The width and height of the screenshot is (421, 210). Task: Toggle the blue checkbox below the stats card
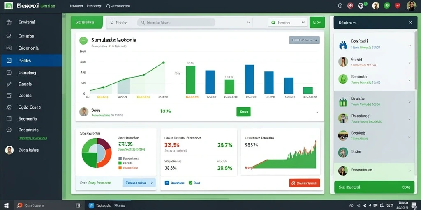coord(167,183)
